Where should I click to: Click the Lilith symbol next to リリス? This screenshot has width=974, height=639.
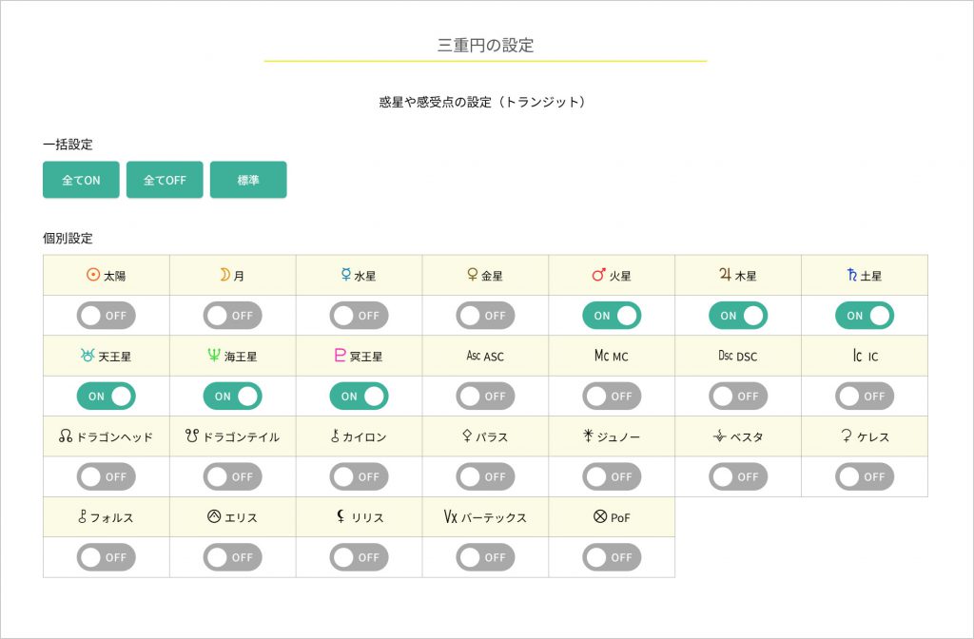point(341,517)
